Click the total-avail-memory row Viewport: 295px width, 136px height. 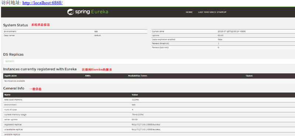(149, 100)
